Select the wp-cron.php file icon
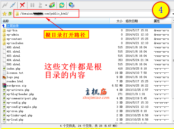 4,111
